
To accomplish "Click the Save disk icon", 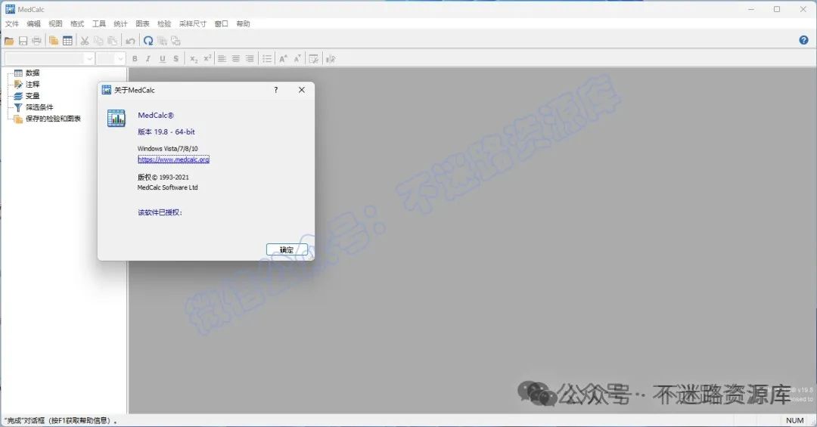I will pos(23,41).
